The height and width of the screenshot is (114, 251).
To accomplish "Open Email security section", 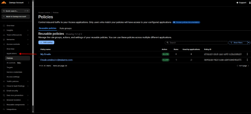I will click(x=12, y=91).
